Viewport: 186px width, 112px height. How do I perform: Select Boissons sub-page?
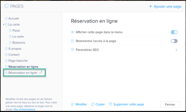point(19,43)
